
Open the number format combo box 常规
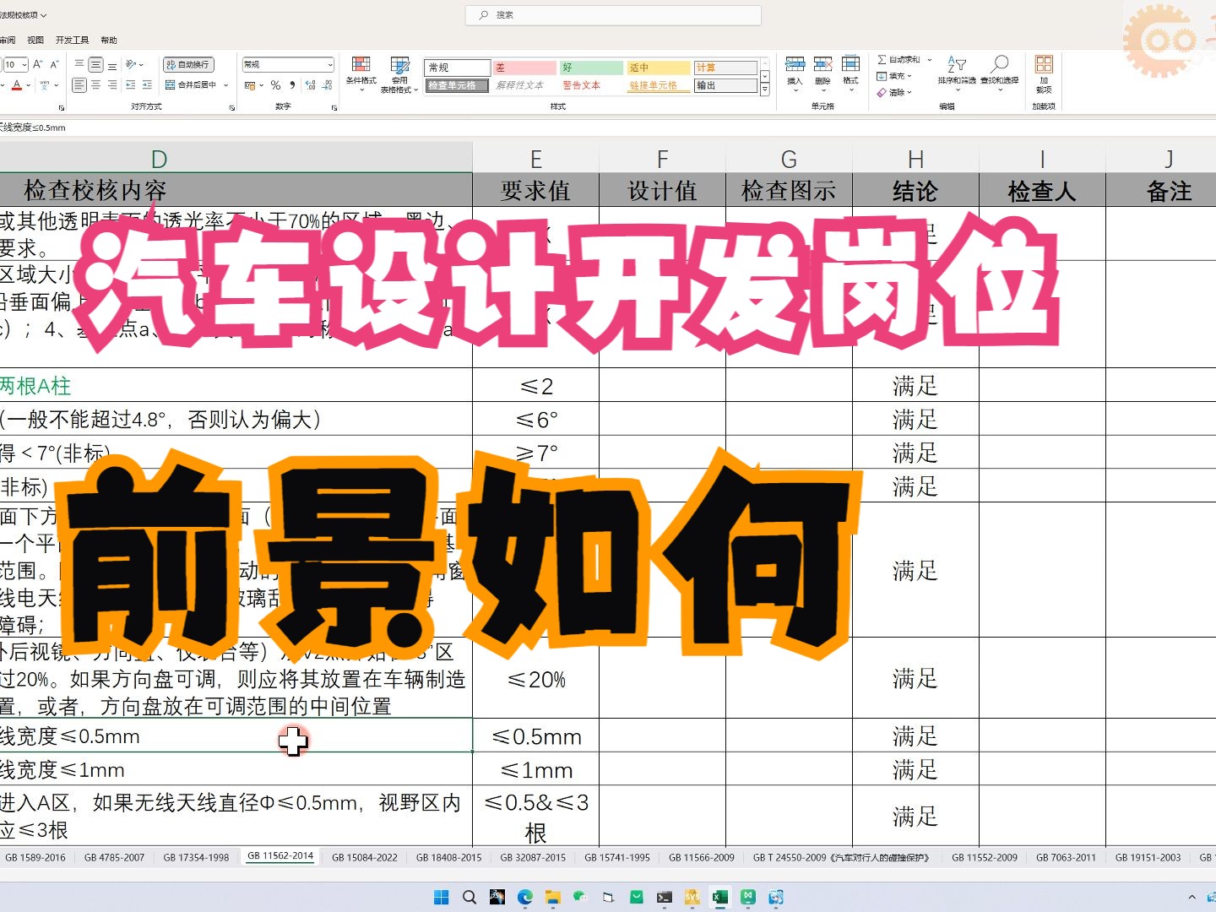(x=288, y=64)
